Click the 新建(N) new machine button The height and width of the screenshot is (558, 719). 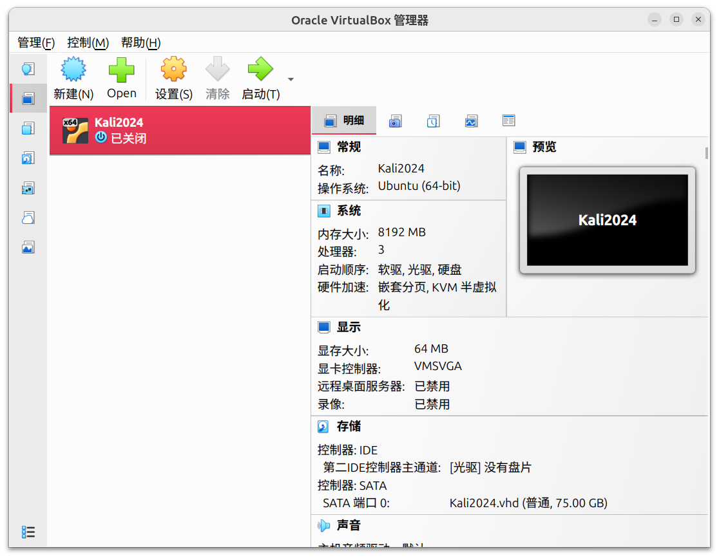73,79
